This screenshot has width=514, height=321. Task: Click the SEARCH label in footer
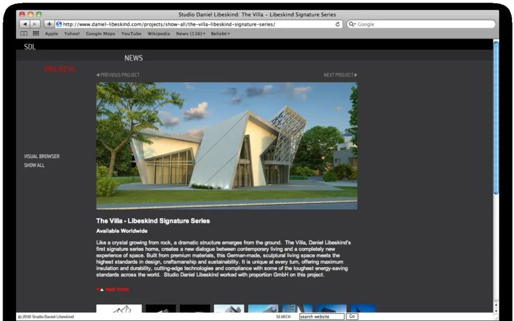[x=283, y=317]
